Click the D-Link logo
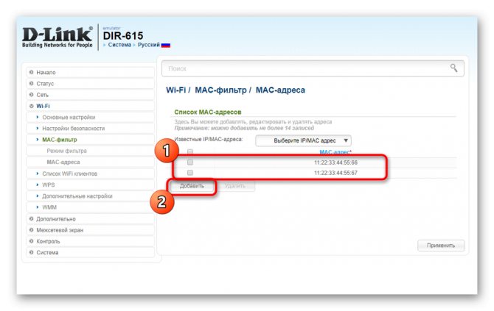The image size is (494, 311). tap(58, 37)
